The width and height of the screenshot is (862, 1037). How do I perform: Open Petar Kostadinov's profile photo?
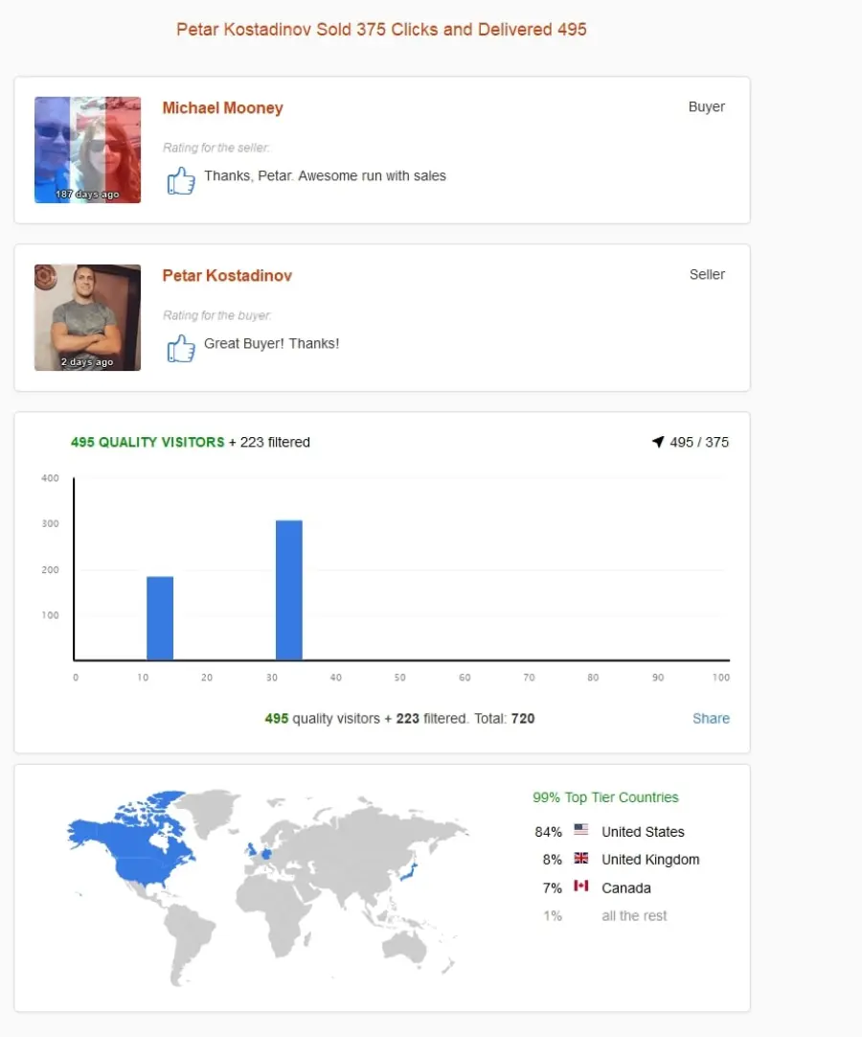pyautogui.click(x=87, y=317)
